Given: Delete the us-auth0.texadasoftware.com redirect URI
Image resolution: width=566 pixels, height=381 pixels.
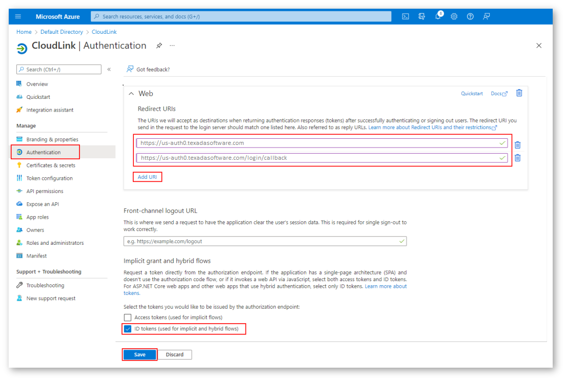Looking at the screenshot, I should click(x=517, y=145).
